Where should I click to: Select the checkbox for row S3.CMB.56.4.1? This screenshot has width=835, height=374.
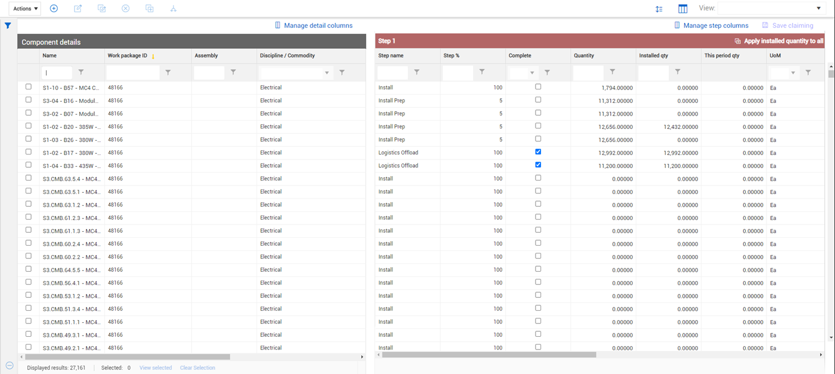pyautogui.click(x=28, y=282)
